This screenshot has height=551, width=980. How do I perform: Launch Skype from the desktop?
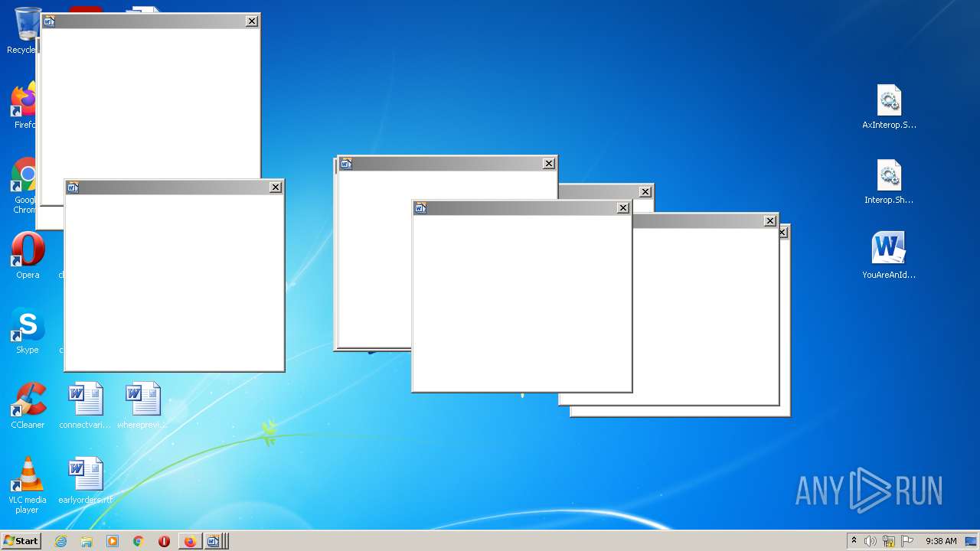coord(28,331)
